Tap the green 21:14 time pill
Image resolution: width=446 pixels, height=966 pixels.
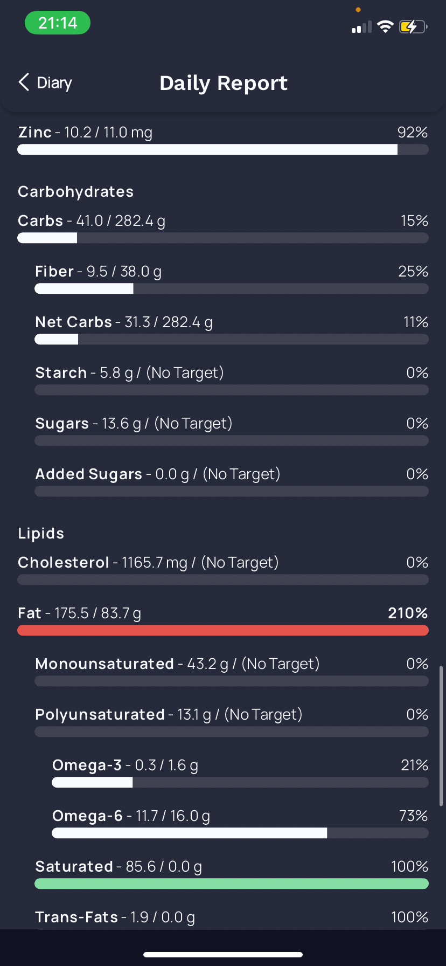[x=58, y=23]
